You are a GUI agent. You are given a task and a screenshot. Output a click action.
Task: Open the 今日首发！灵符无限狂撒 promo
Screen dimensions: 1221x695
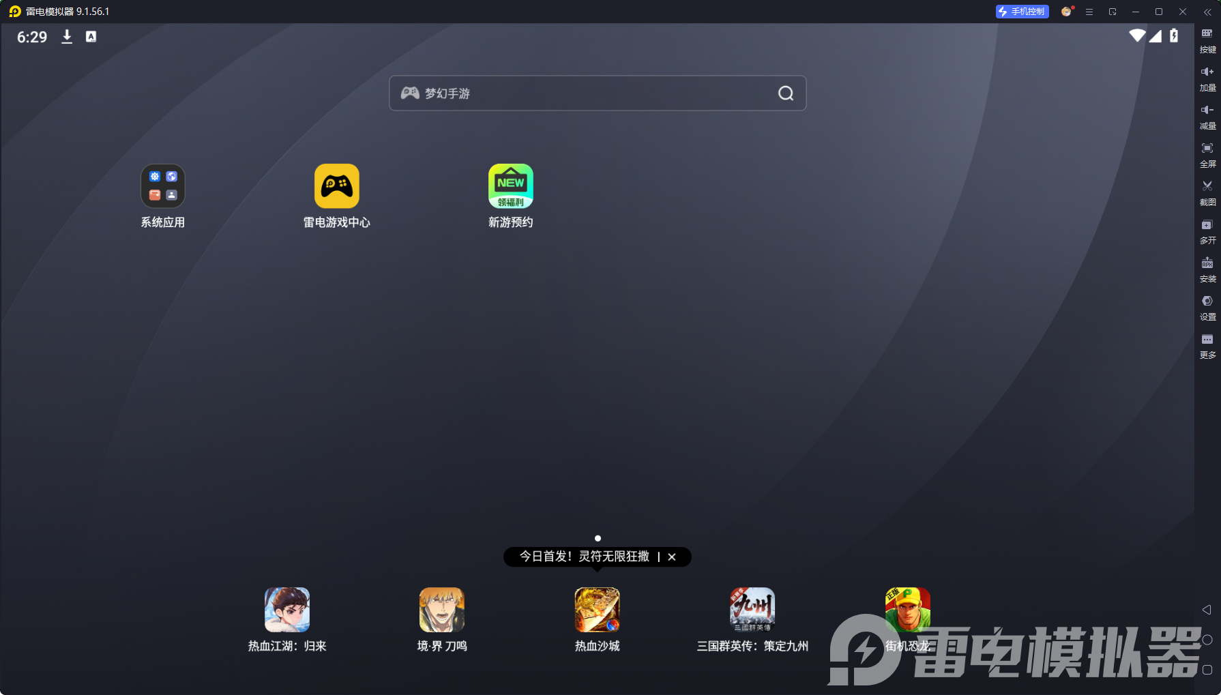tap(585, 557)
